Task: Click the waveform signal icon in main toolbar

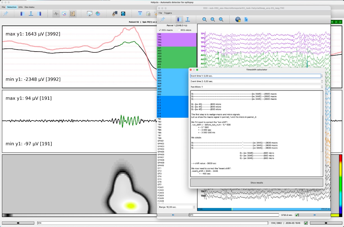Action: point(56,13)
